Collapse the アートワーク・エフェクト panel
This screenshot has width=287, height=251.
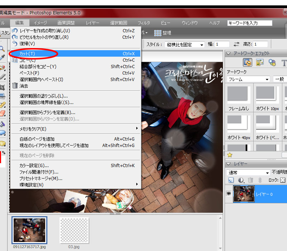(x=228, y=53)
